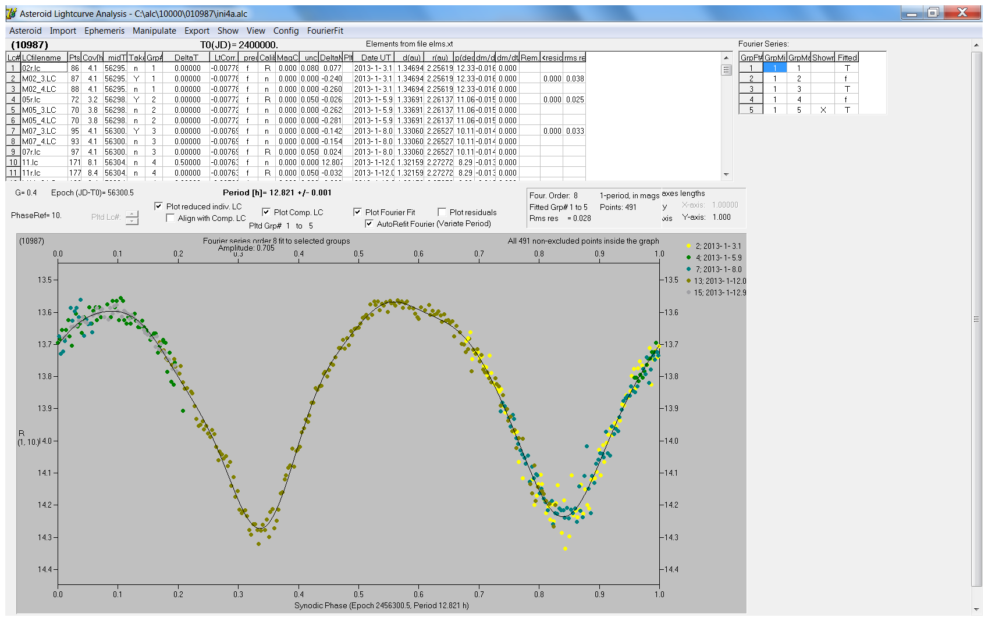Click the rms res value 0.038
The height and width of the screenshot is (621, 988).
click(x=575, y=78)
